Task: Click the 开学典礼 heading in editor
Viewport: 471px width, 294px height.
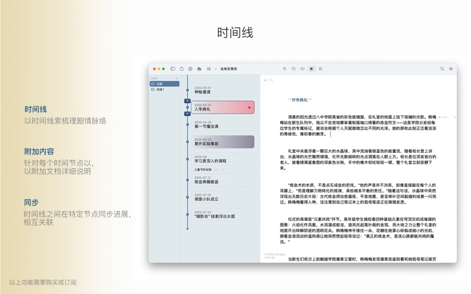Action: (300, 100)
